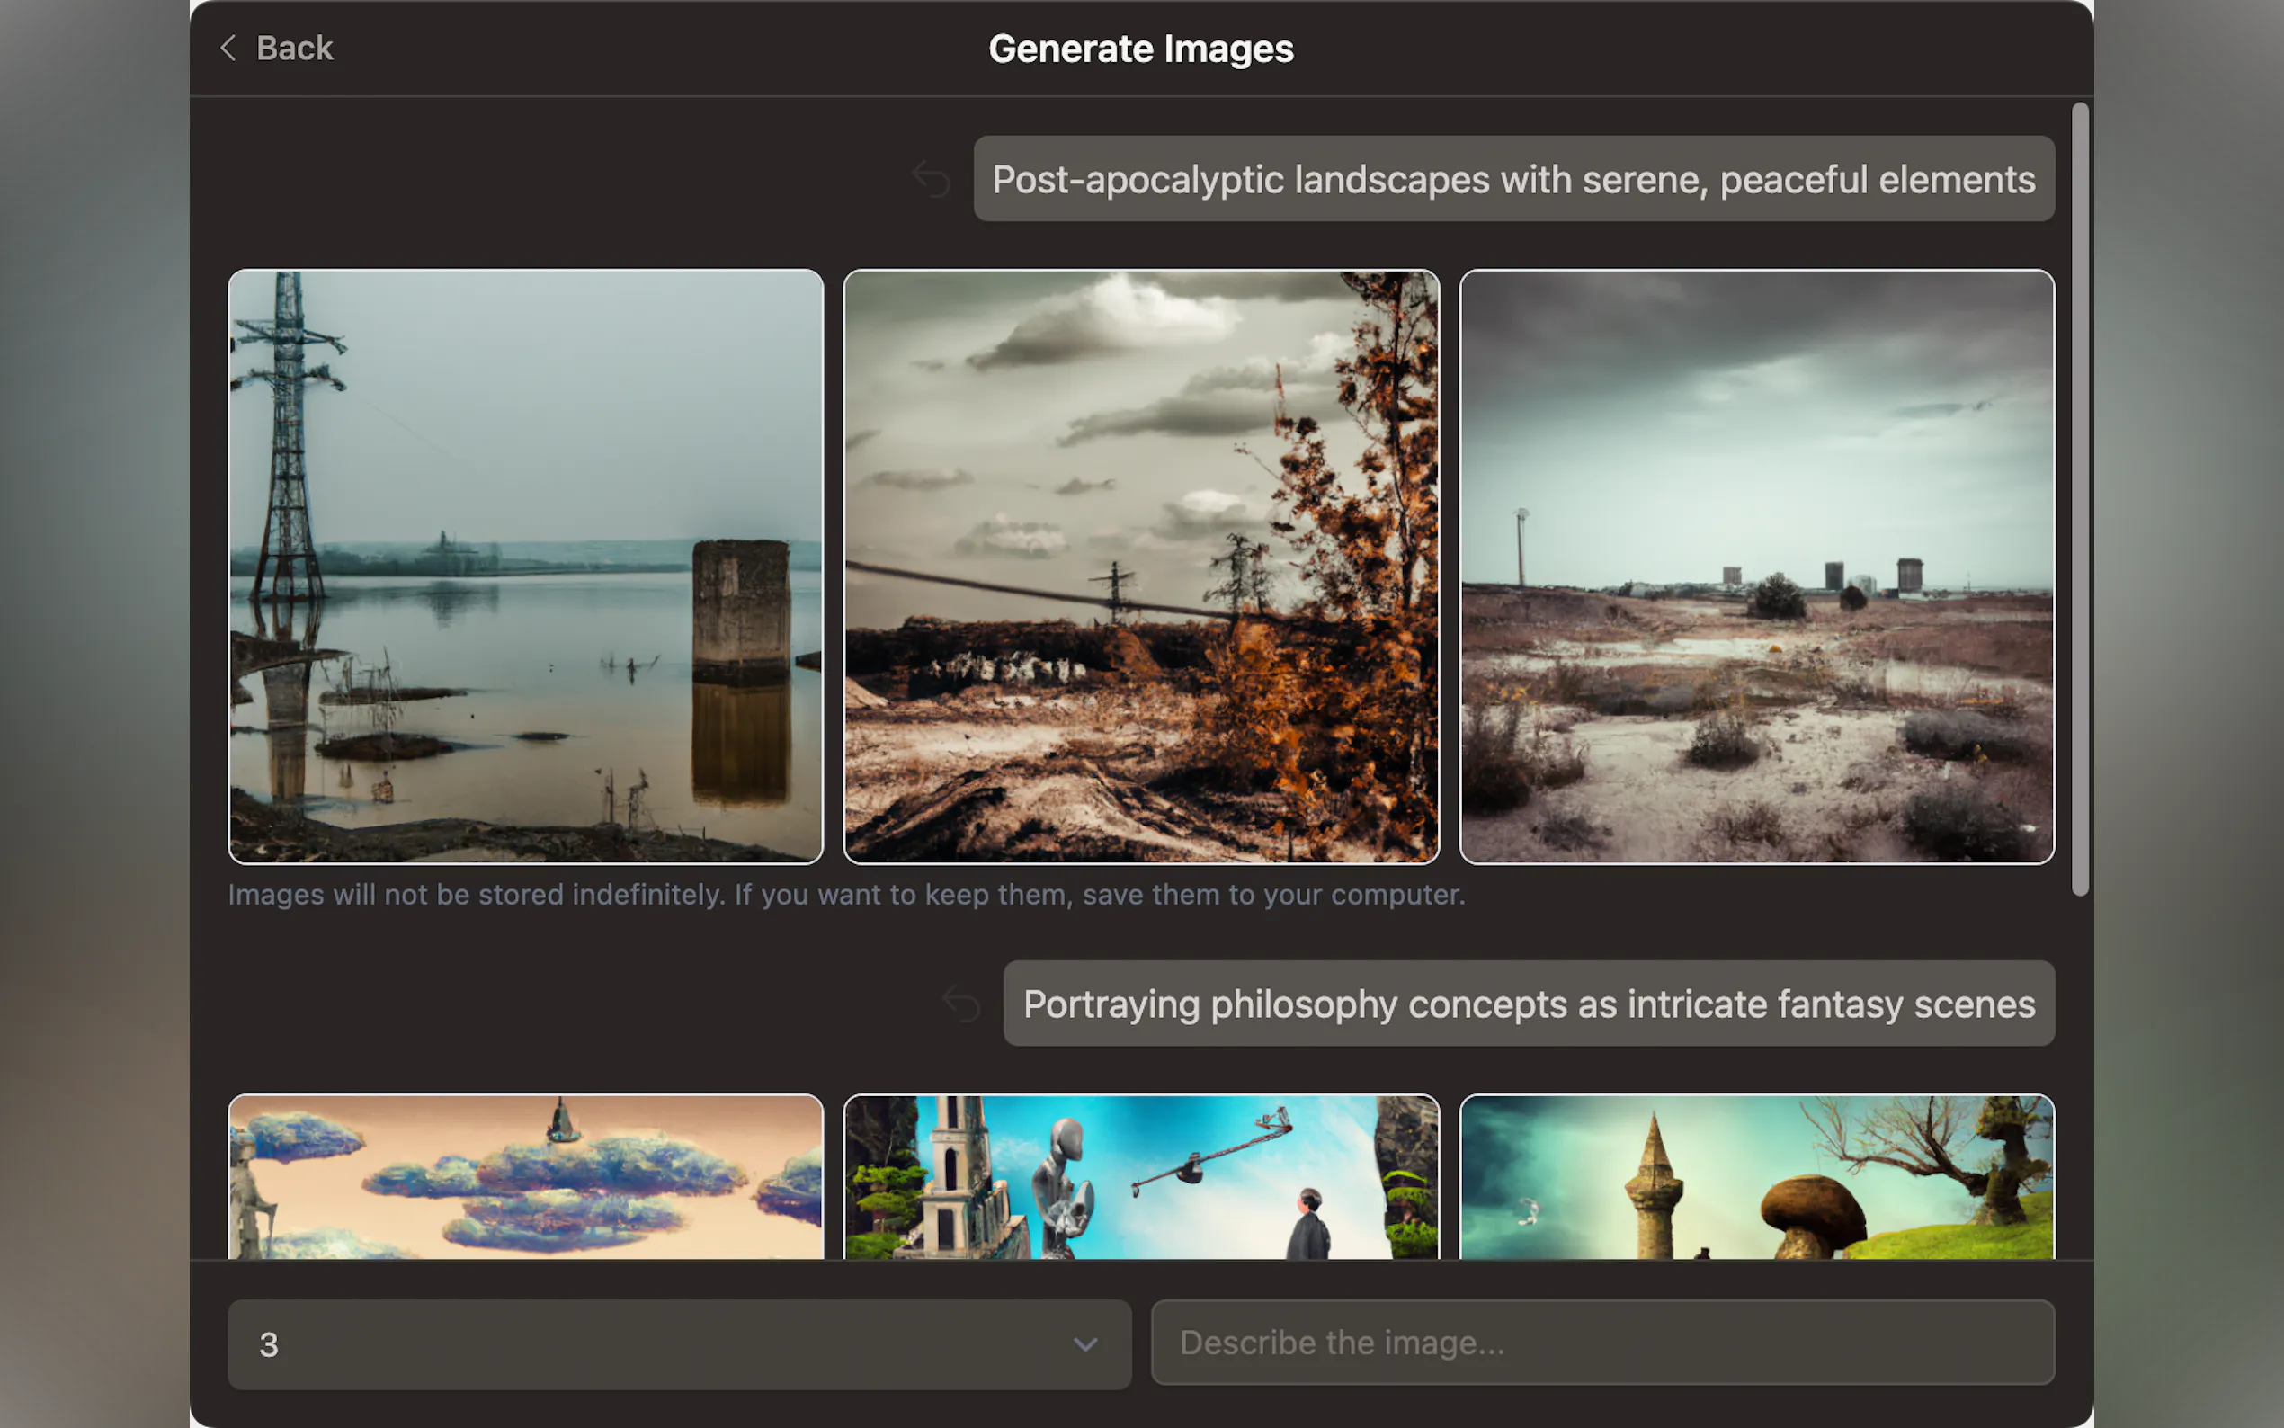Click the post-apocalyptic landscapes prompt bubble

click(1512, 180)
